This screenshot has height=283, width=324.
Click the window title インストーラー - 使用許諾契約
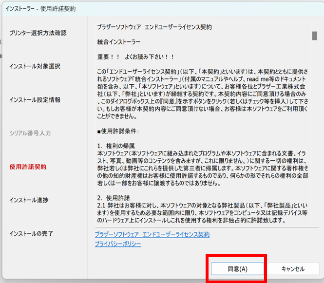pos(40,9)
